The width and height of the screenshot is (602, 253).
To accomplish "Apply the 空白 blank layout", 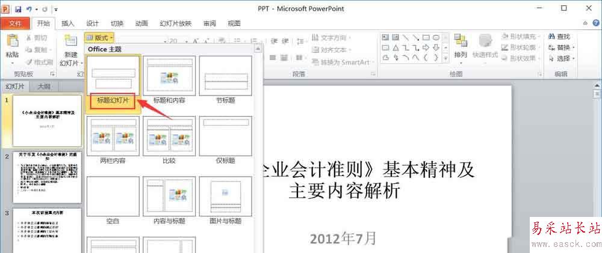I will click(x=113, y=197).
